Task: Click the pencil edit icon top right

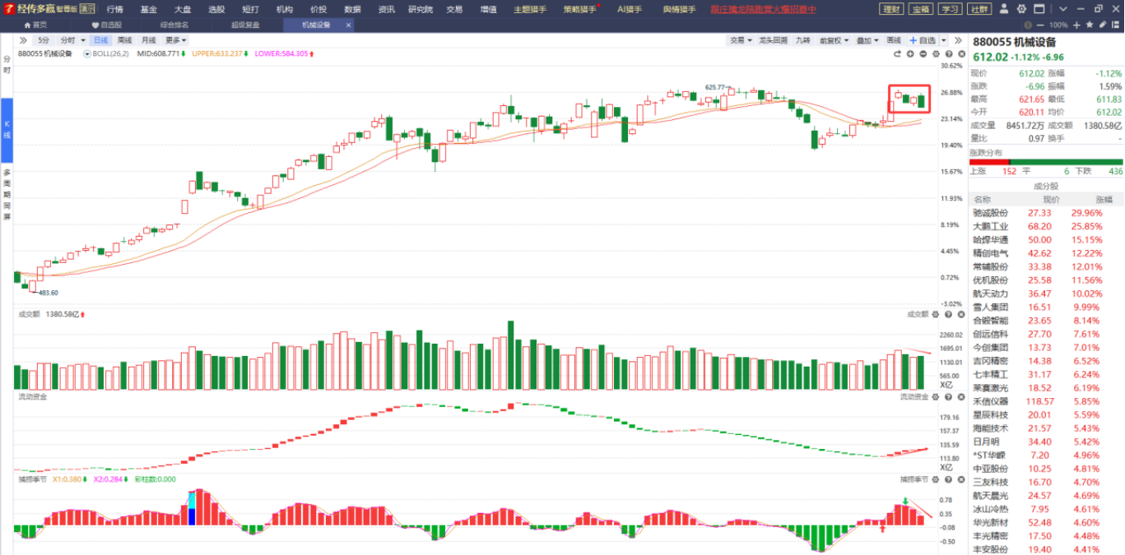Action: pyautogui.click(x=1104, y=25)
